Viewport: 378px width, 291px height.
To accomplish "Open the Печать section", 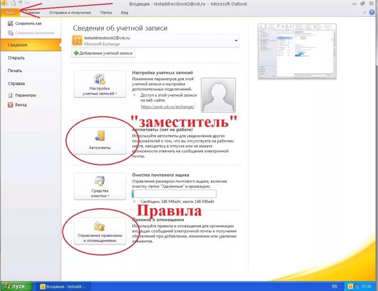I will tap(15, 71).
